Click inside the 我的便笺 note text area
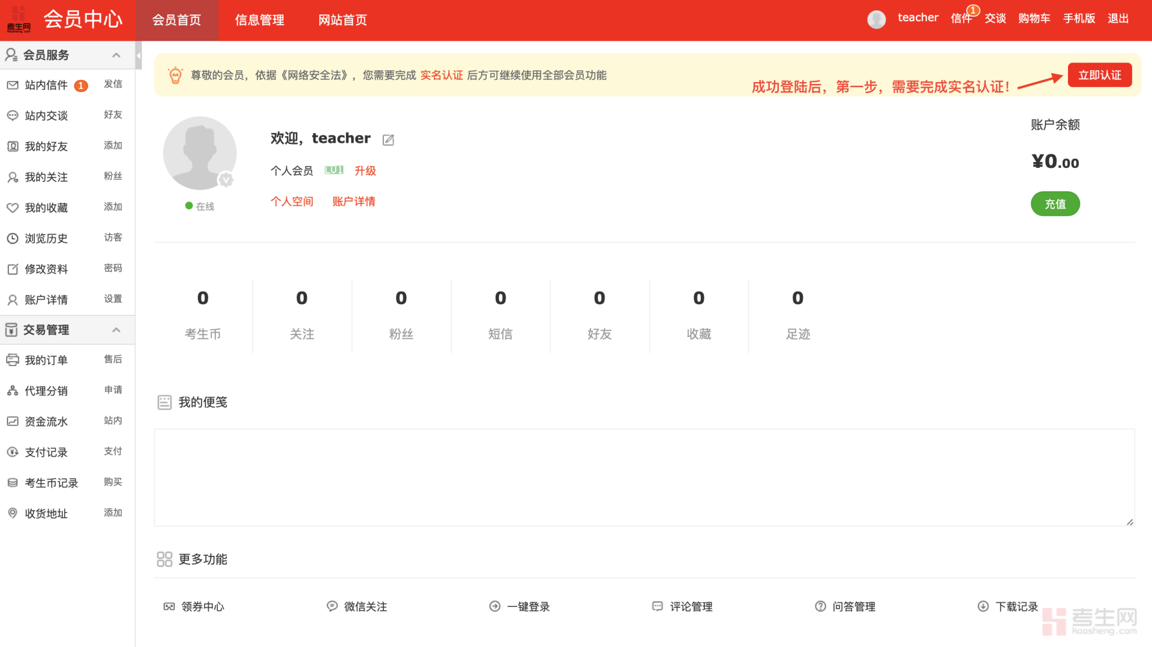This screenshot has width=1152, height=647. pos(644,477)
